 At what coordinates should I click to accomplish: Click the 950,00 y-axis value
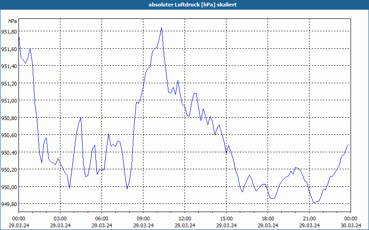point(9,187)
